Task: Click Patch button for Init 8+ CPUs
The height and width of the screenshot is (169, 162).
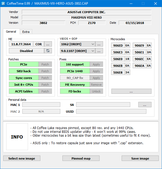Action: [x=45, y=85]
